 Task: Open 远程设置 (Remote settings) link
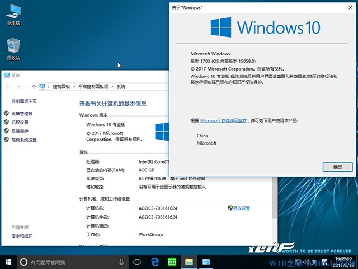point(20,122)
